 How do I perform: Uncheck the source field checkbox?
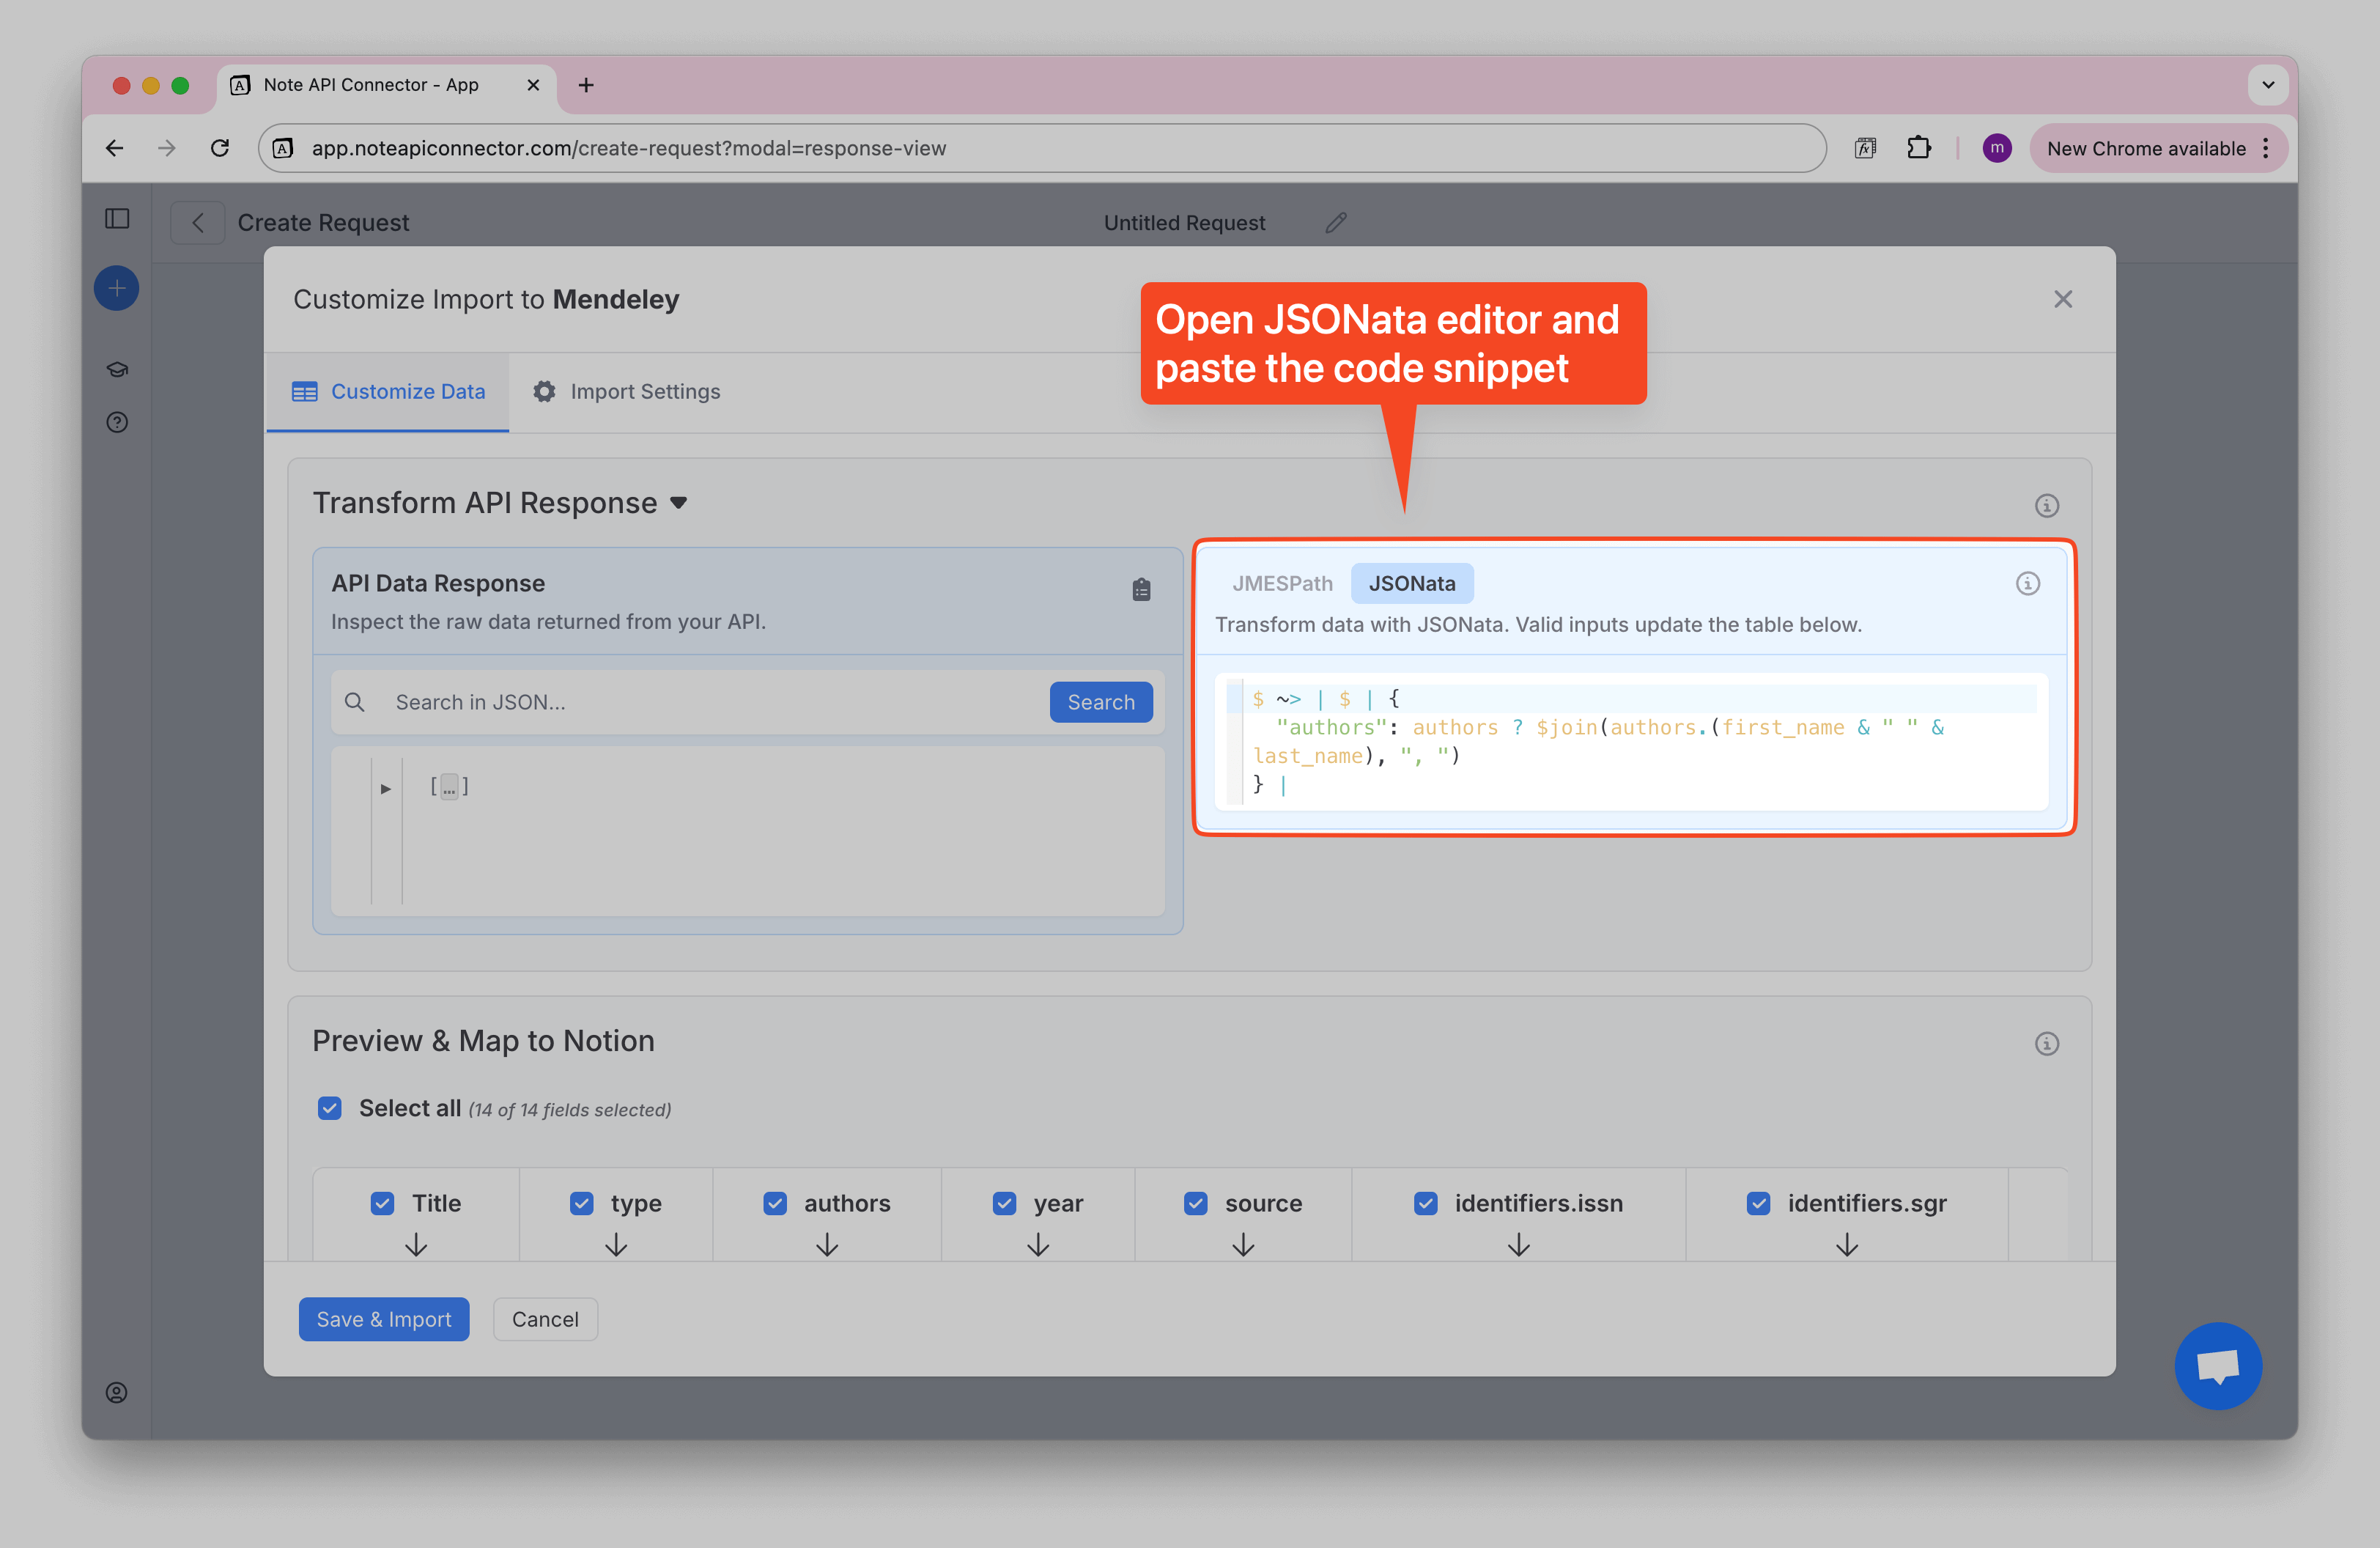[x=1196, y=1203]
